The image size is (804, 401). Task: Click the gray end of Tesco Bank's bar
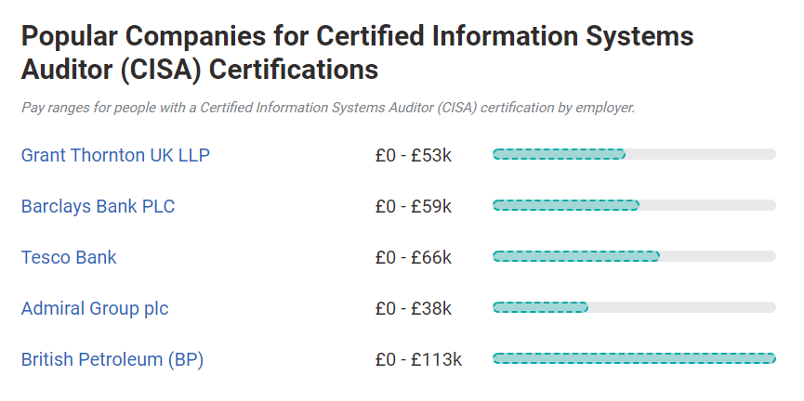coord(718,256)
